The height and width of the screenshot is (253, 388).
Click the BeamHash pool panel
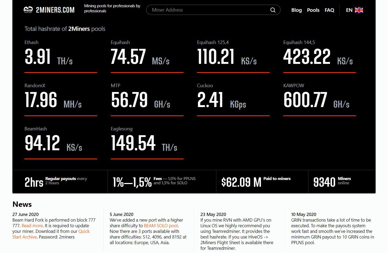(61, 141)
